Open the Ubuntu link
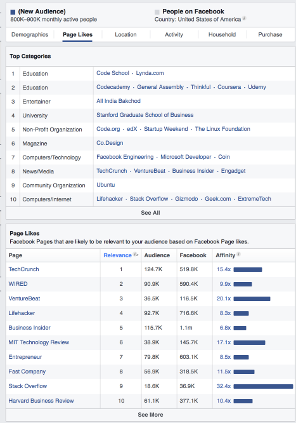296x423 pixels. click(x=106, y=185)
